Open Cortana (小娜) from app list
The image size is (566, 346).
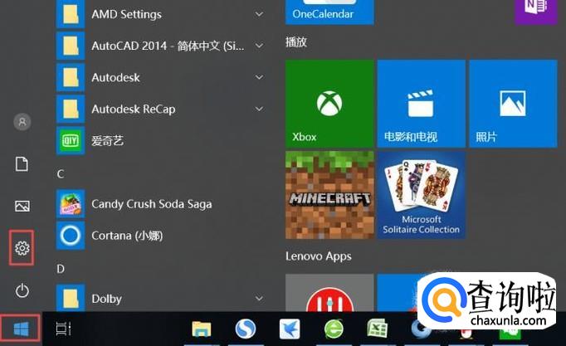(161, 236)
